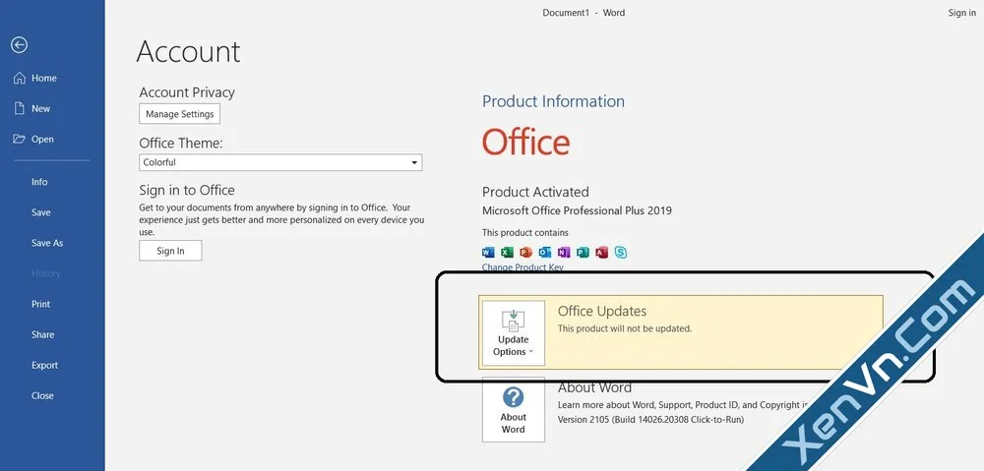Click the Excel product icon
The height and width of the screenshot is (471, 984).
[x=508, y=253]
